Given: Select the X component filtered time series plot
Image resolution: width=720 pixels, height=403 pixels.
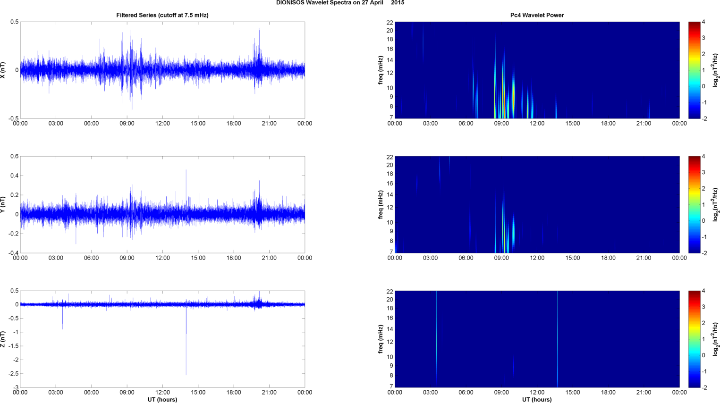Looking at the screenshot, I should 162,70.
